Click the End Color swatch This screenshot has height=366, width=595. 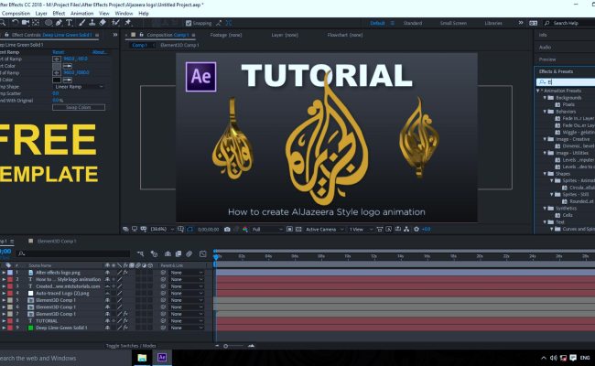tap(57, 80)
